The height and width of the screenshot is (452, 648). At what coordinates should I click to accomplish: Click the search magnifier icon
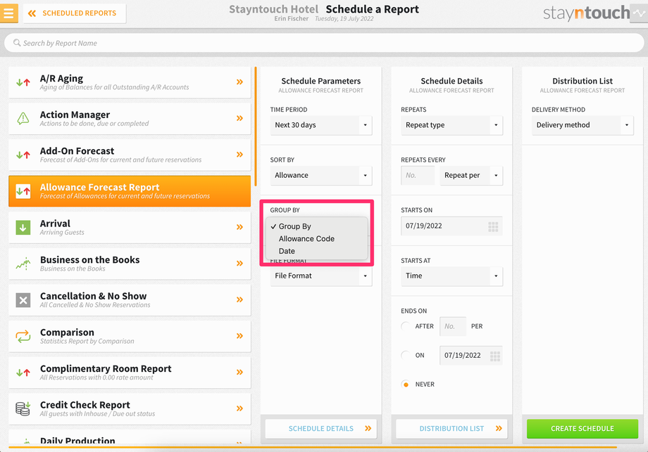(16, 43)
